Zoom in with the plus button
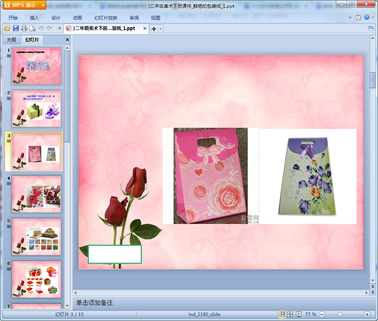 (367, 314)
